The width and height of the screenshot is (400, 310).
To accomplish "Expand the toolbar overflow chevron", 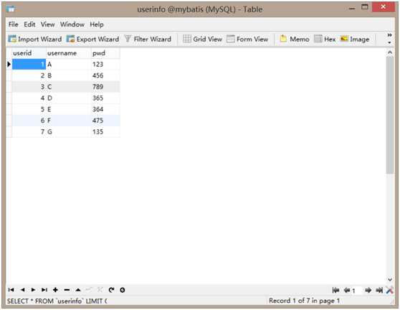I will [x=389, y=35].
